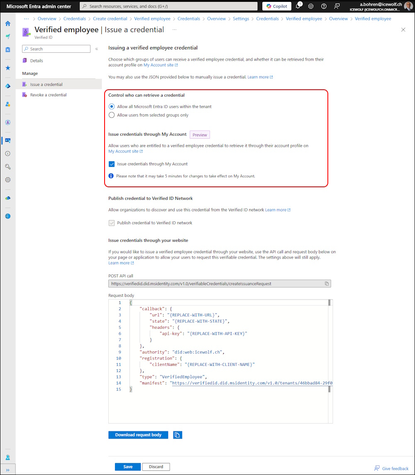Open My Account site link under Preview section
The height and width of the screenshot is (475, 415).
point(126,152)
